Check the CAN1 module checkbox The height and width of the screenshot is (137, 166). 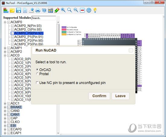[x=9, y=115]
